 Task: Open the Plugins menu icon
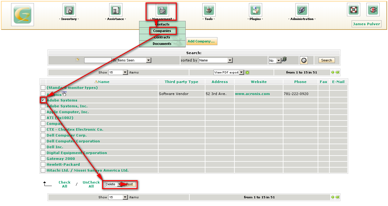[256, 10]
